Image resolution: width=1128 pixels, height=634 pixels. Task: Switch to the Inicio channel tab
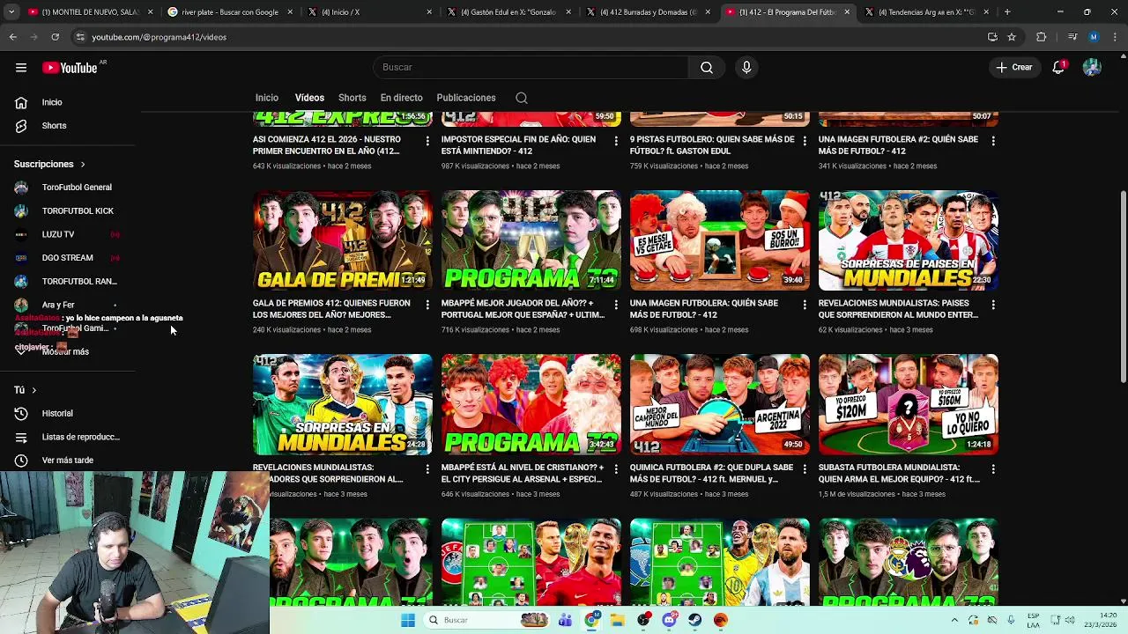click(x=267, y=98)
